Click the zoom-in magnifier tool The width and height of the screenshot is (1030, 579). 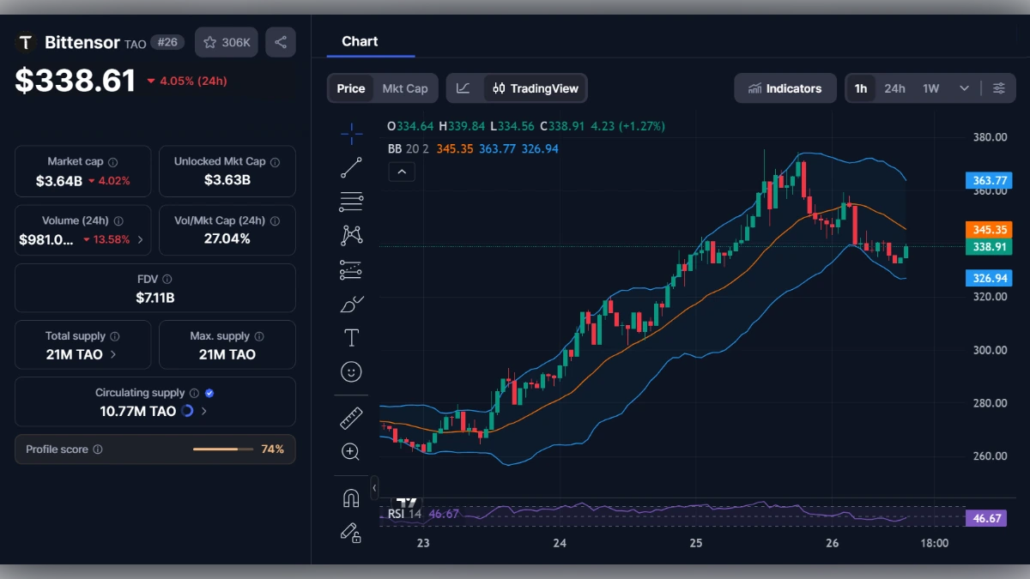(x=351, y=452)
